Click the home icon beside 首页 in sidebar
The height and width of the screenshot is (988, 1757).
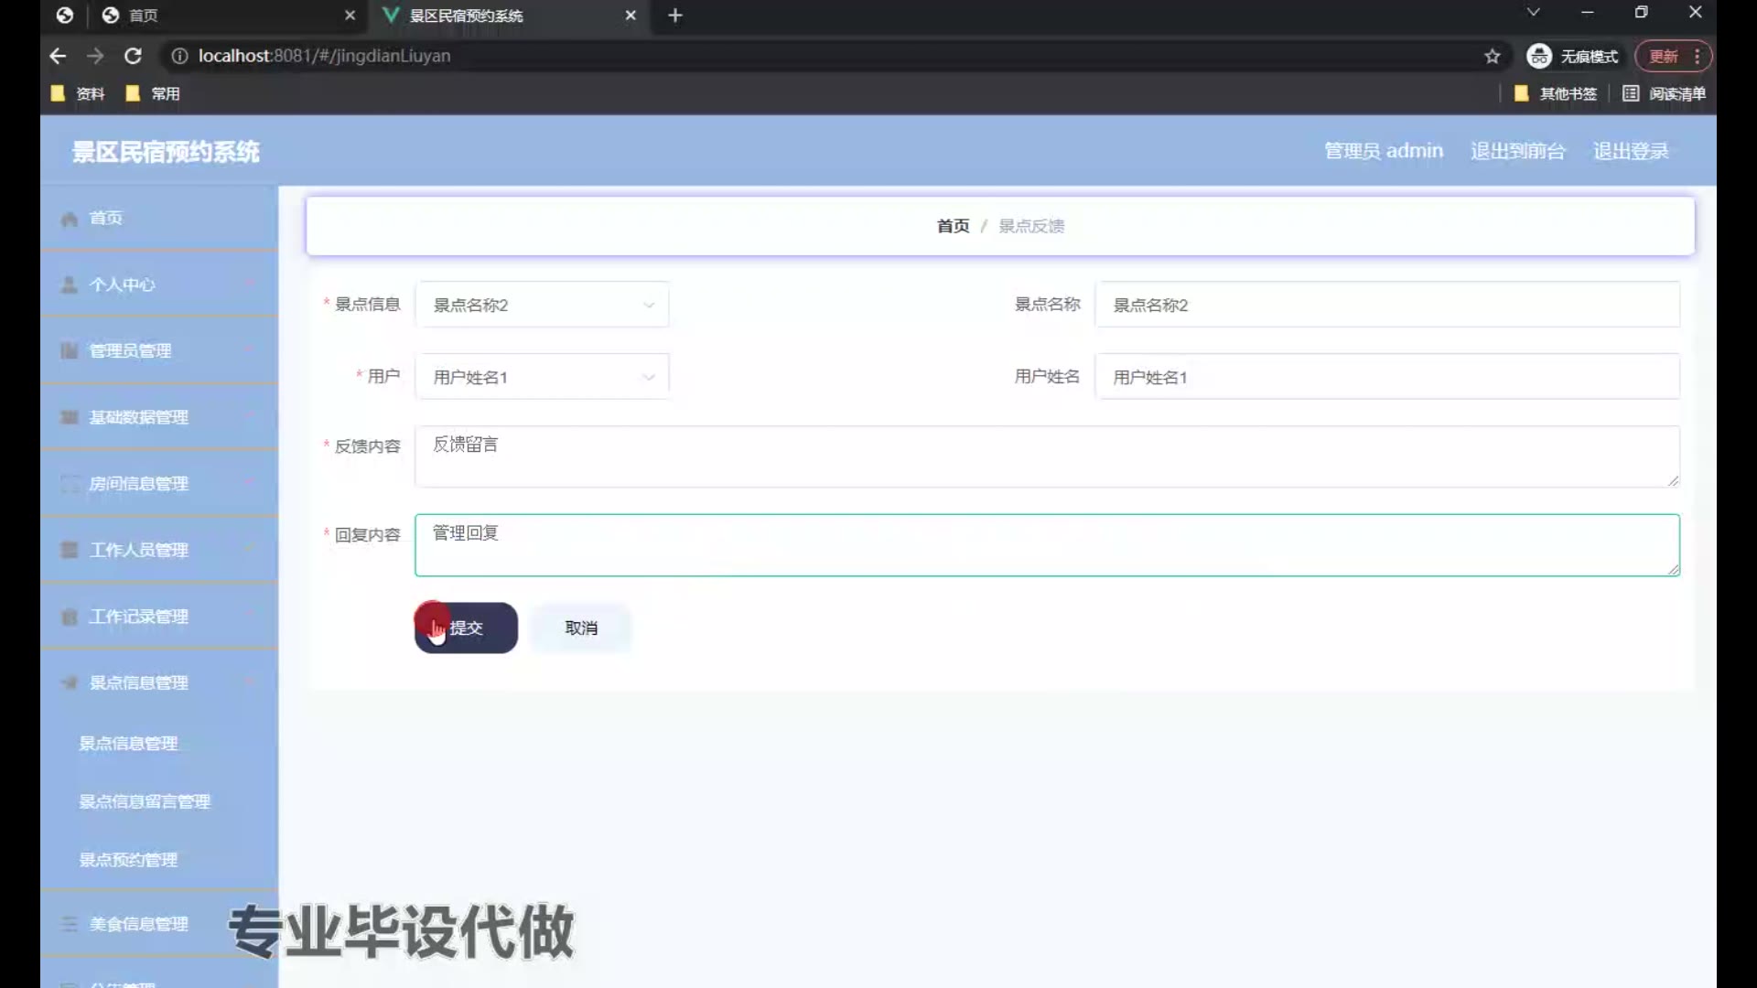tap(69, 219)
